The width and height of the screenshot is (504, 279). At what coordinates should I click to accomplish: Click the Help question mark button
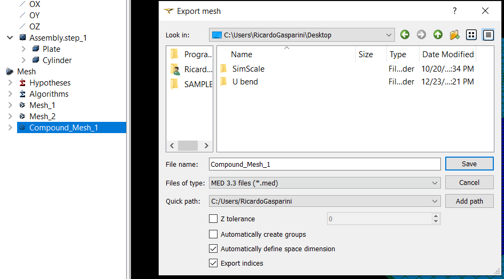tap(455, 11)
